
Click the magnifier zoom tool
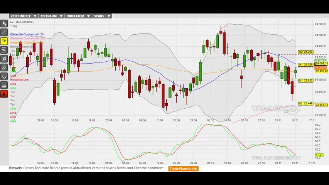tap(4, 59)
